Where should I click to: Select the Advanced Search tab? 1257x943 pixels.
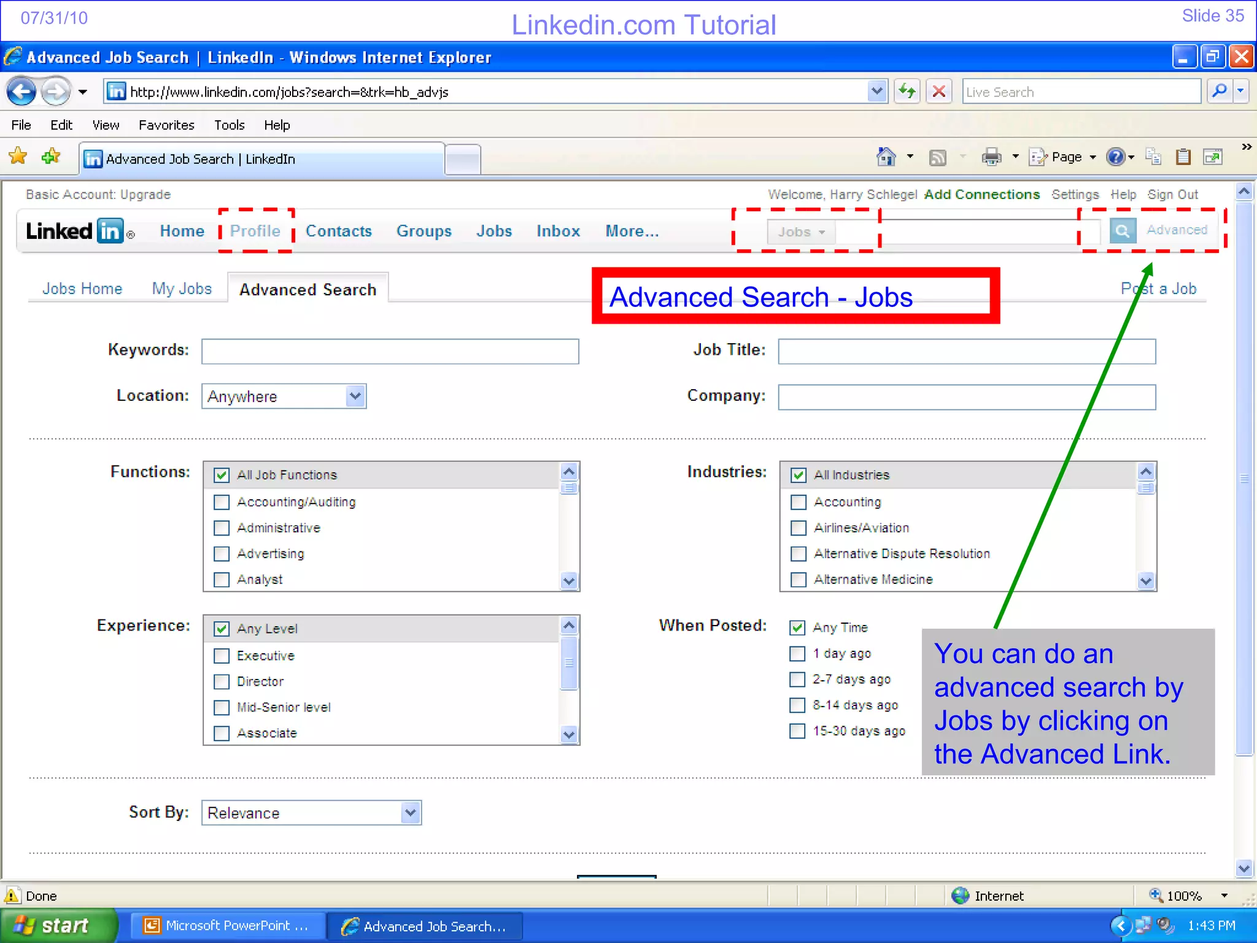(308, 289)
